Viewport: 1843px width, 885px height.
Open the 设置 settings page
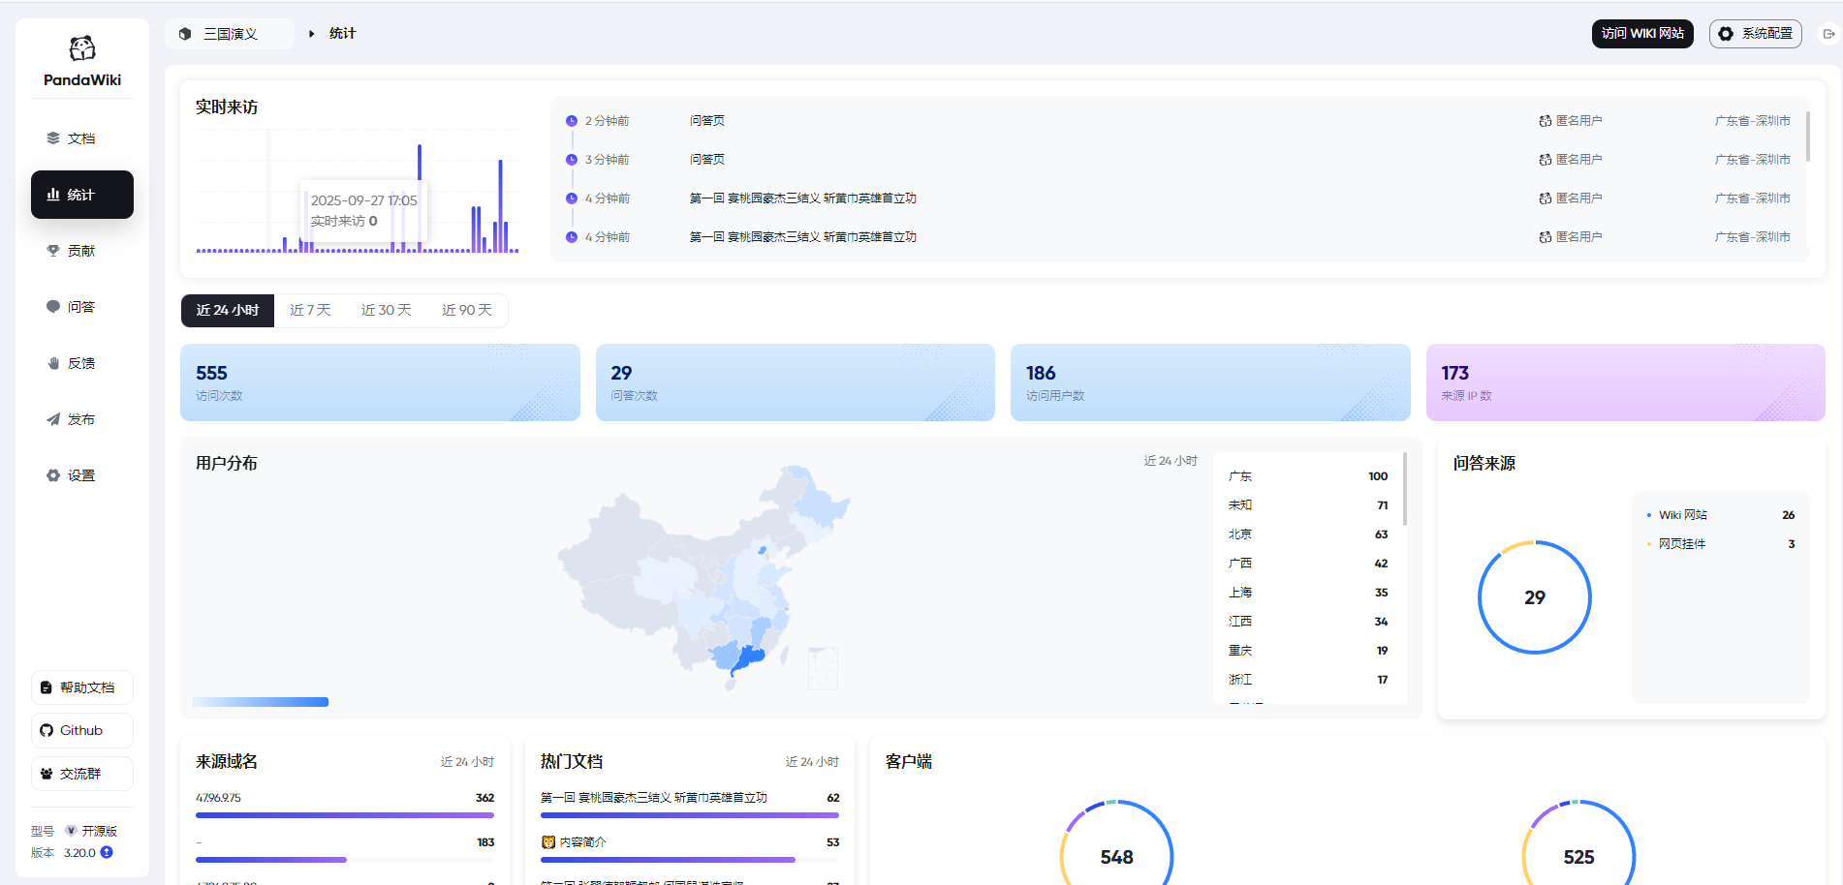[82, 475]
